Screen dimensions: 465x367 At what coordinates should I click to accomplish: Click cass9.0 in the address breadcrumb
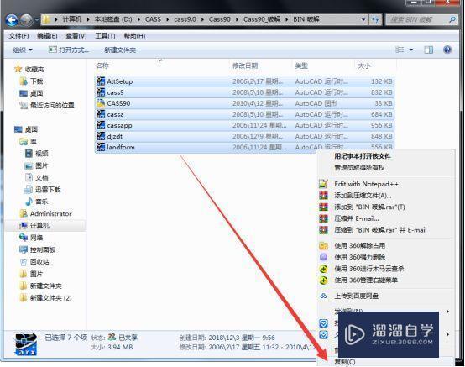185,19
